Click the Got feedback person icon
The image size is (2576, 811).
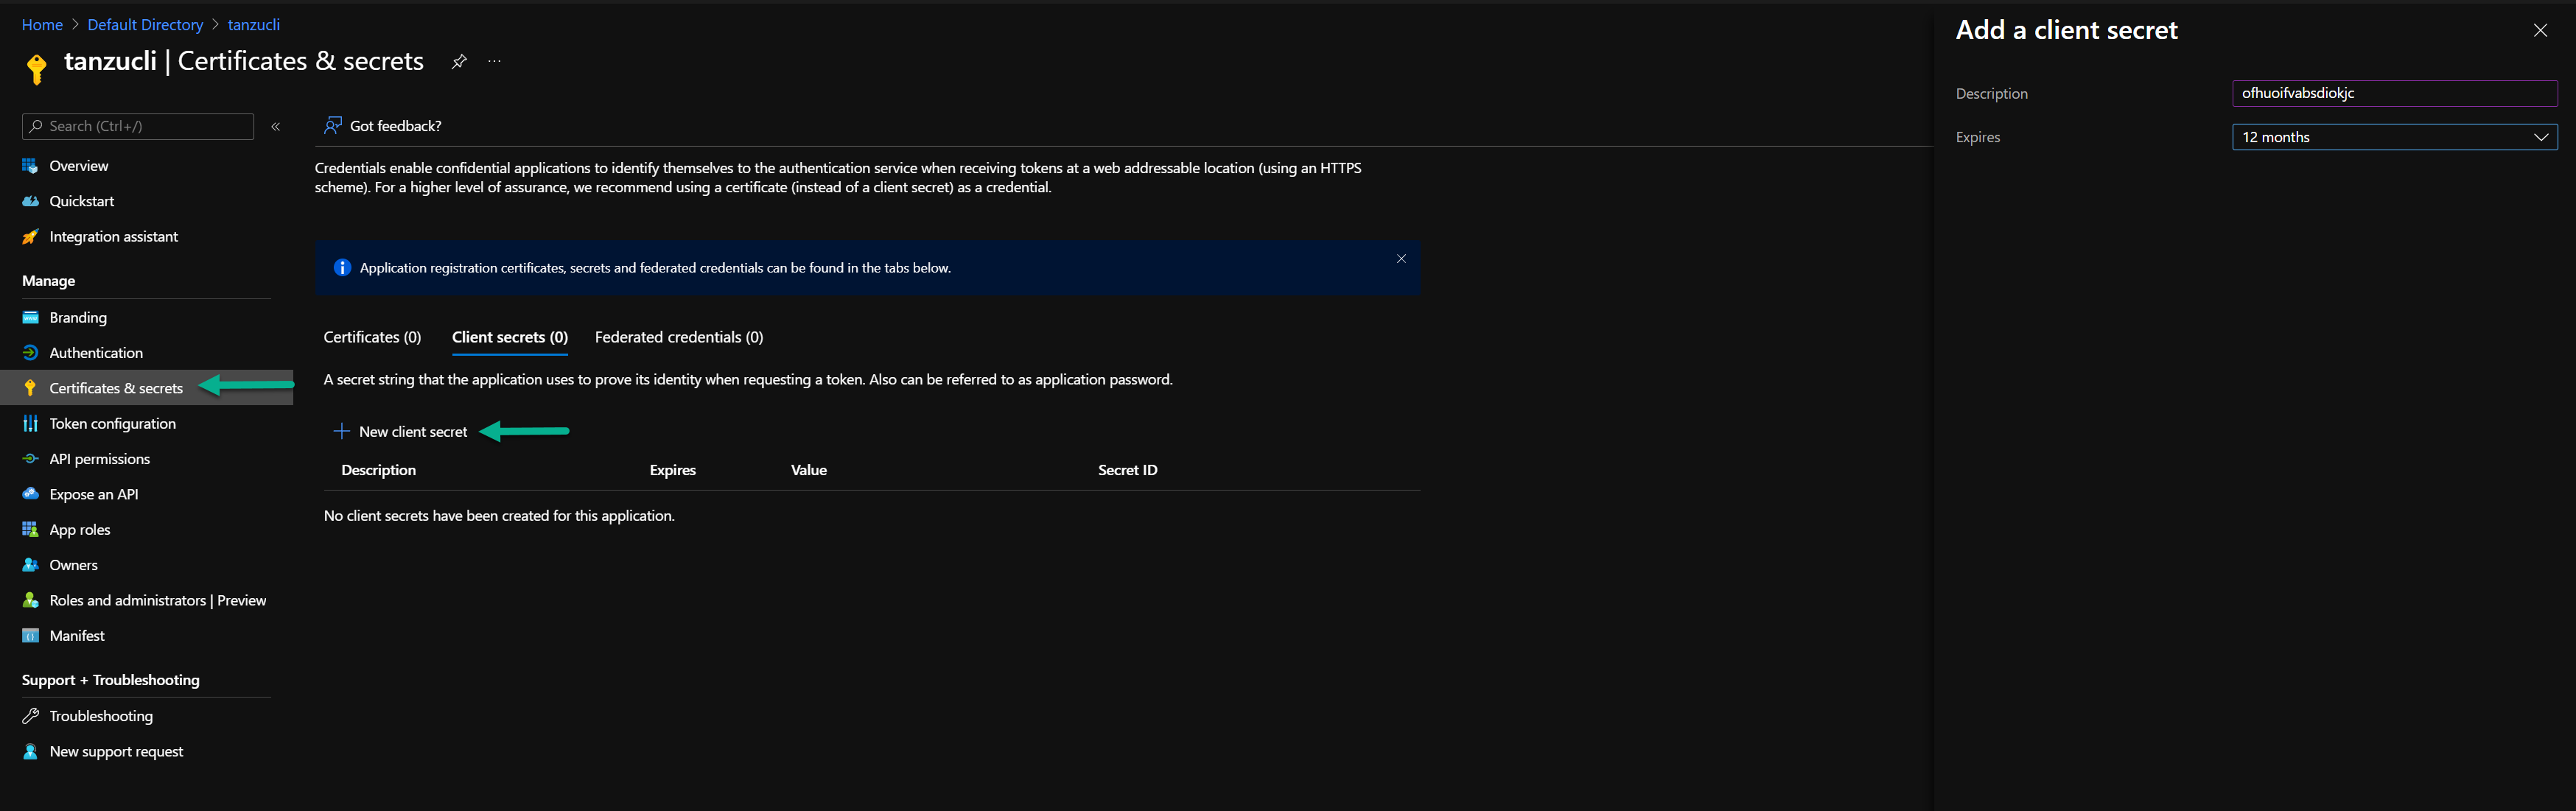click(332, 126)
